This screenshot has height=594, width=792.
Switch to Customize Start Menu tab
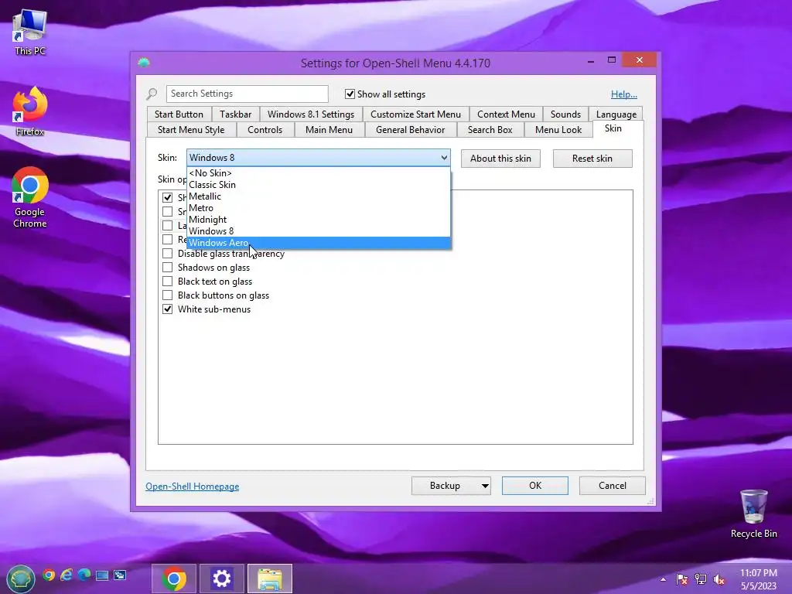point(415,114)
